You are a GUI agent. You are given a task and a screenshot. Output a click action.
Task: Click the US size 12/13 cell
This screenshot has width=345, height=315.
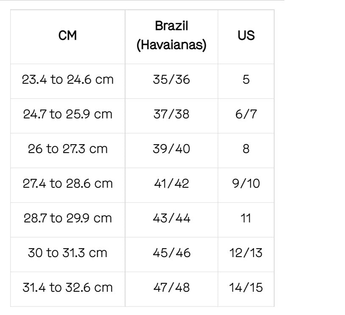tap(246, 253)
